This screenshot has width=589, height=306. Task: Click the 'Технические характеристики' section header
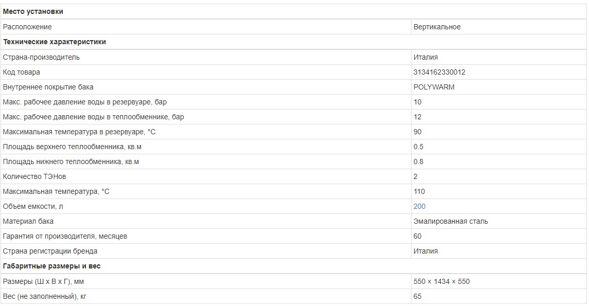click(55, 42)
